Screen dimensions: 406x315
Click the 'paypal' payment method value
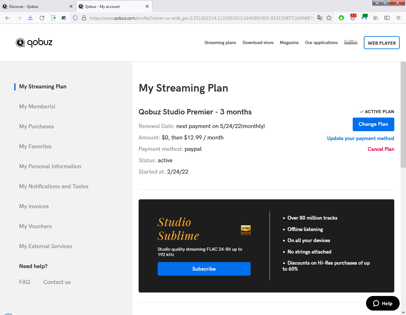pyautogui.click(x=193, y=149)
